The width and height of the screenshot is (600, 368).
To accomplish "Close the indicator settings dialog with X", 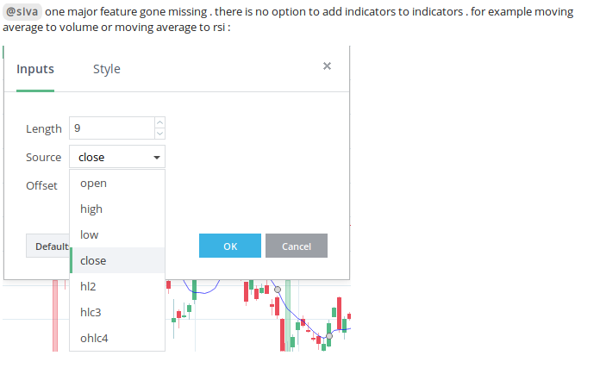I will [x=327, y=66].
